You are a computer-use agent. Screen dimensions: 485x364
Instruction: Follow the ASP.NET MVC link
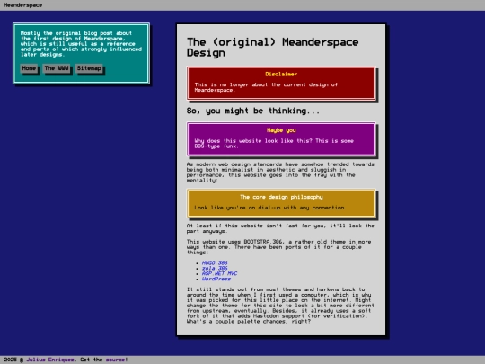pyautogui.click(x=220, y=273)
